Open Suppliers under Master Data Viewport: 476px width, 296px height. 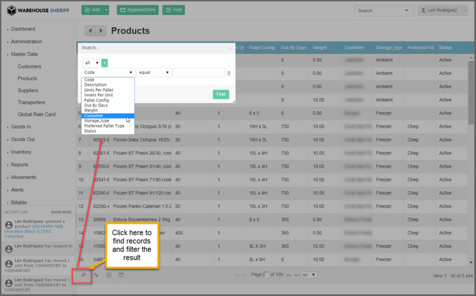point(28,91)
